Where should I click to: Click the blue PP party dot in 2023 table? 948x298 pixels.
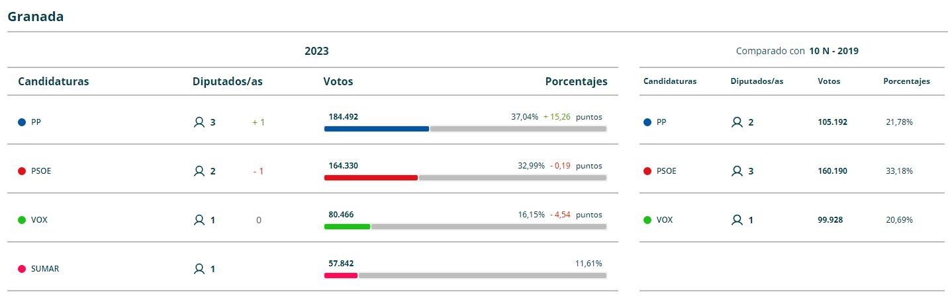coord(22,122)
